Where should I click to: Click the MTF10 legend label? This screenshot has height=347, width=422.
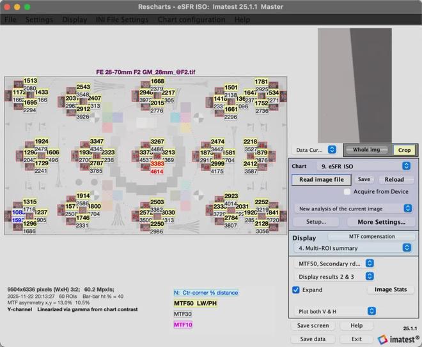[183, 325]
